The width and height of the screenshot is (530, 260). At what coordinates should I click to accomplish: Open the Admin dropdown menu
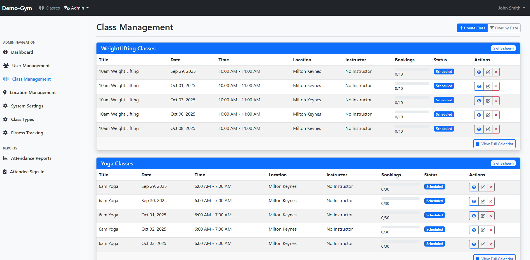click(x=76, y=8)
